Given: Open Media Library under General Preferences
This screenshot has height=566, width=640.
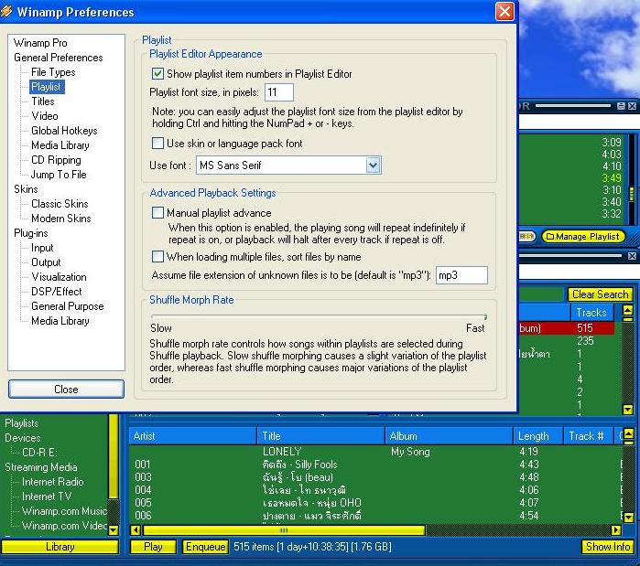Looking at the screenshot, I should pyautogui.click(x=60, y=145).
